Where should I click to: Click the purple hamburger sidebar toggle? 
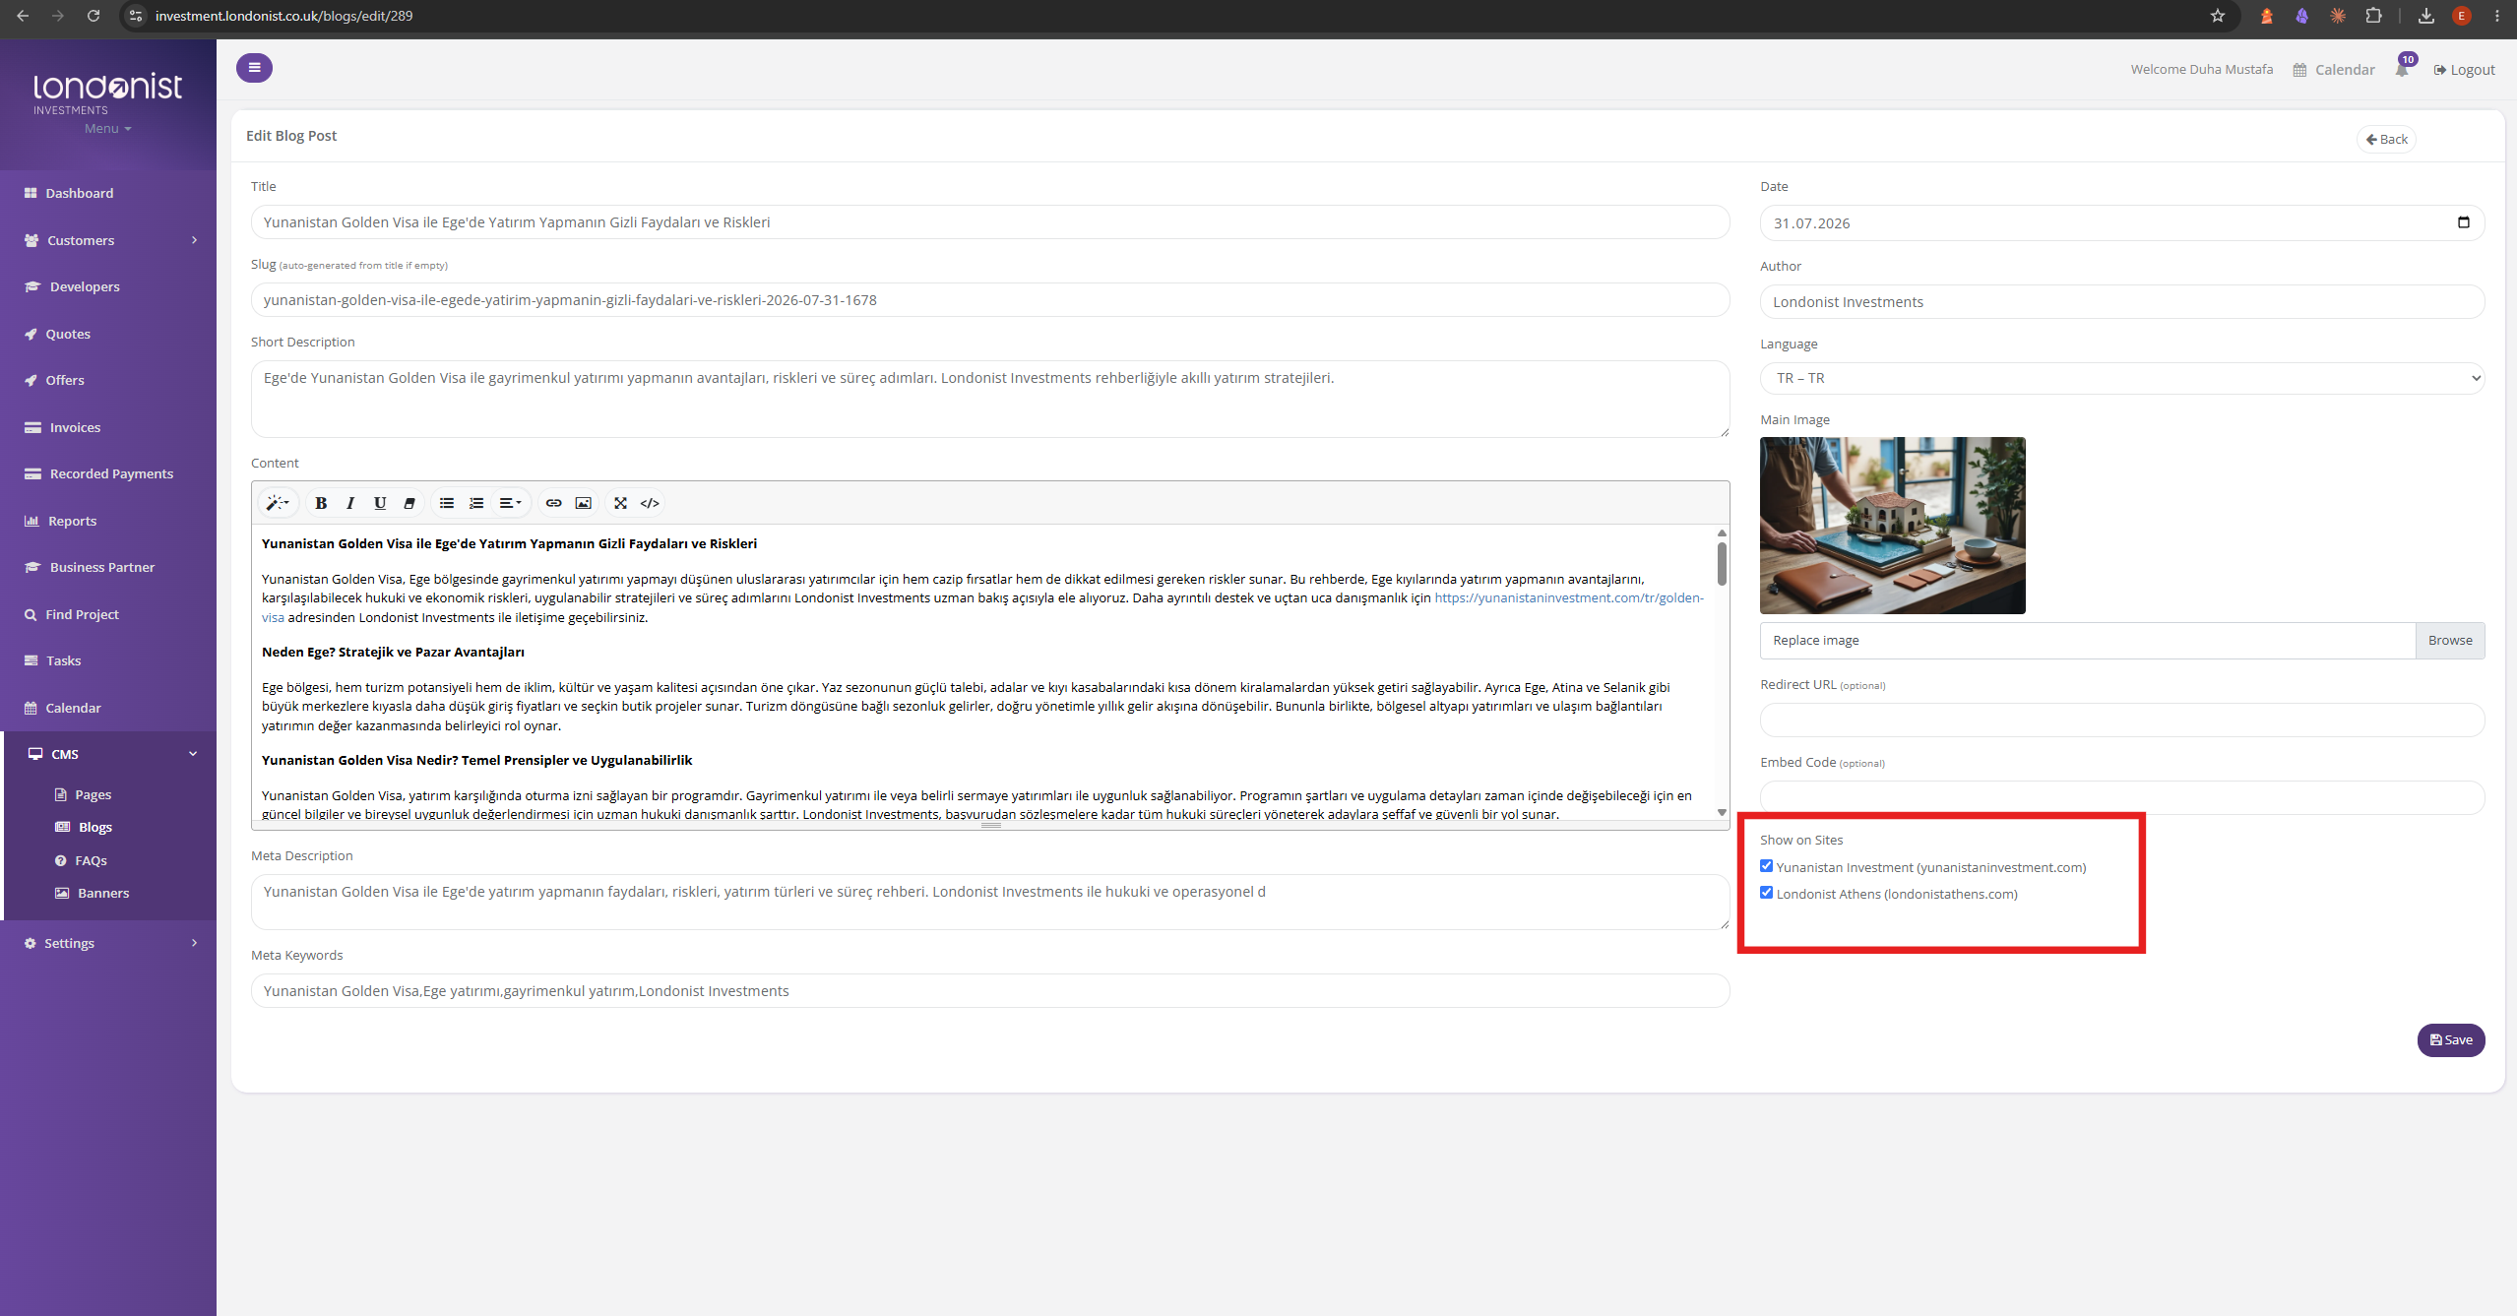click(x=254, y=68)
